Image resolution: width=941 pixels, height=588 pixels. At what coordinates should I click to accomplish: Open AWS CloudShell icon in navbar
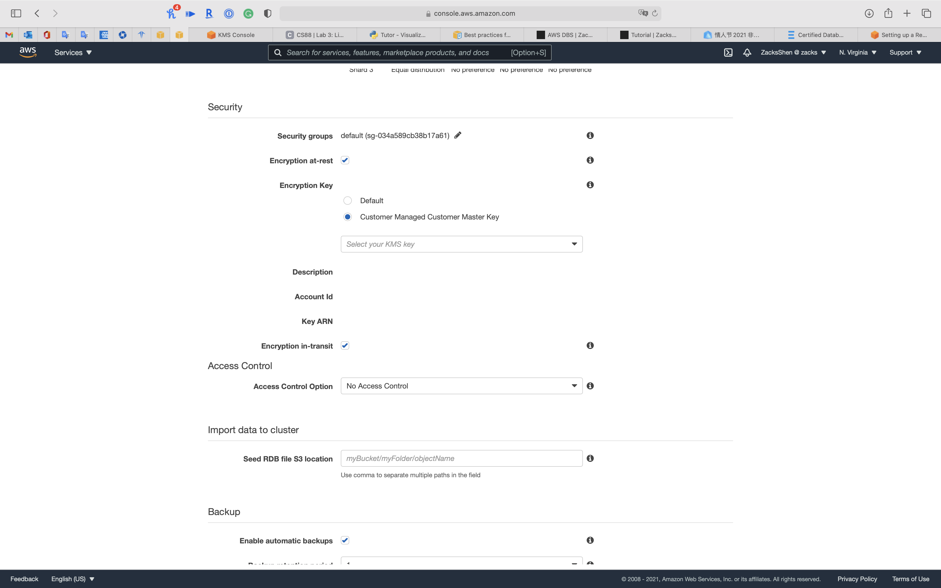pos(728,52)
